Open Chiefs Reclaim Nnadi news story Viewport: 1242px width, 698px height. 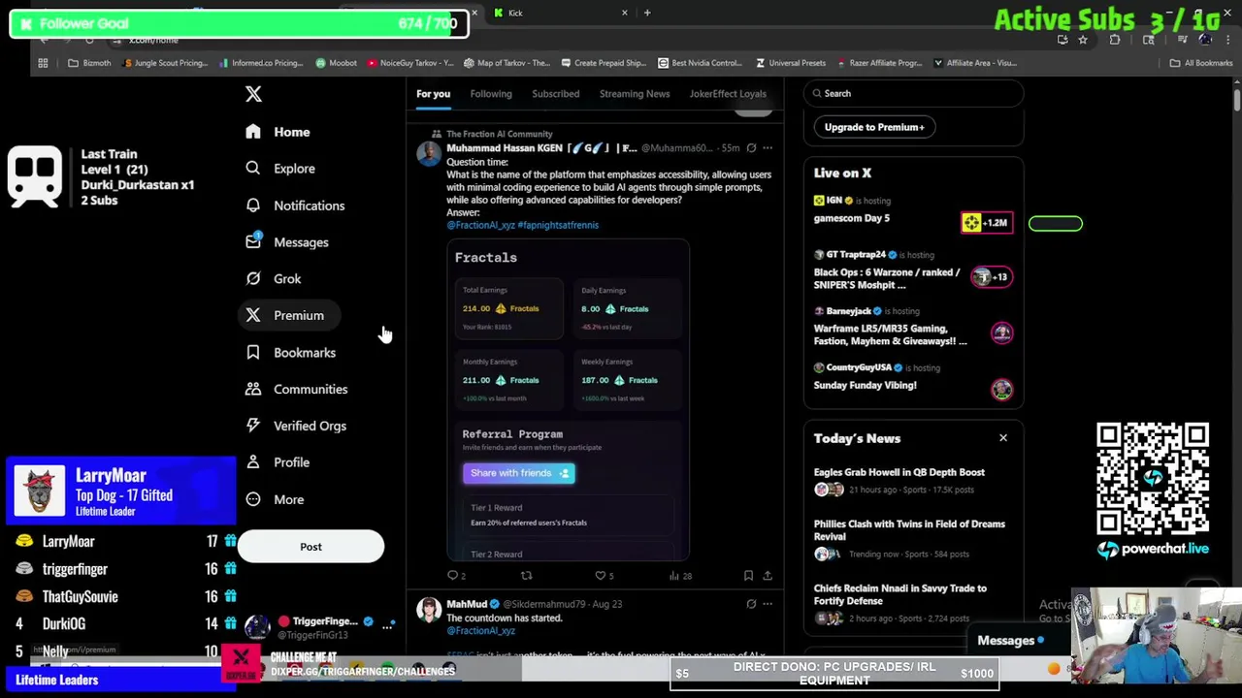pyautogui.click(x=913, y=603)
